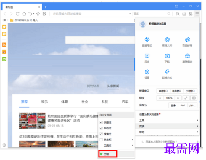Open the main hamburger menu
Viewport: 206px width, 160px height.
click(x=197, y=14)
